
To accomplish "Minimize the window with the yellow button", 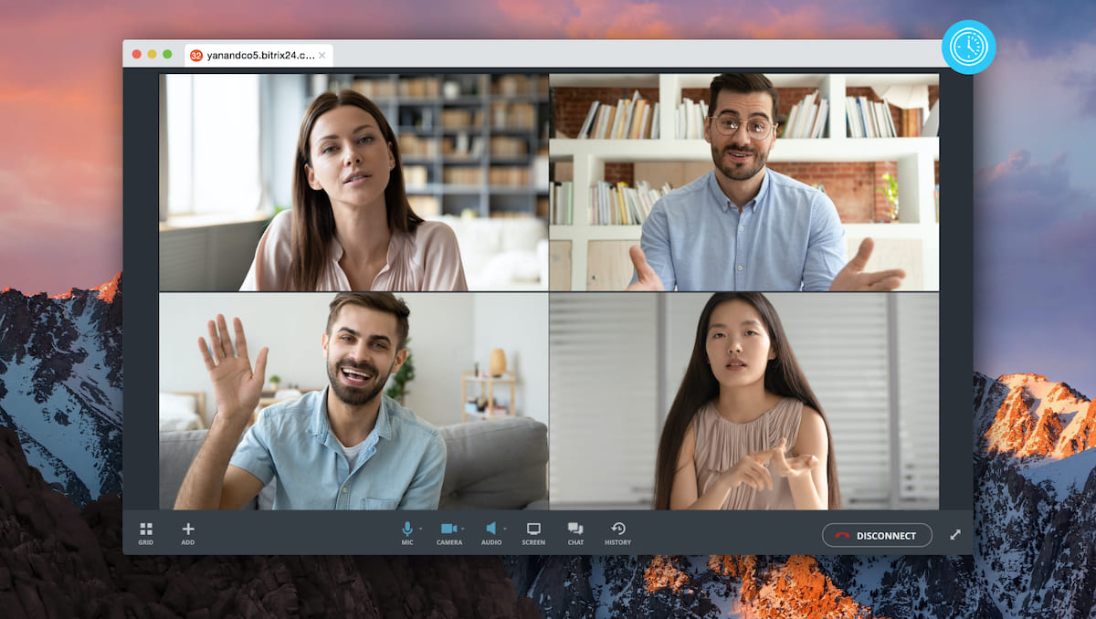I will click(x=152, y=54).
